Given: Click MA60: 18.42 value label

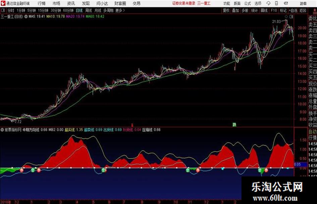Looking at the screenshot, I should [x=95, y=16].
